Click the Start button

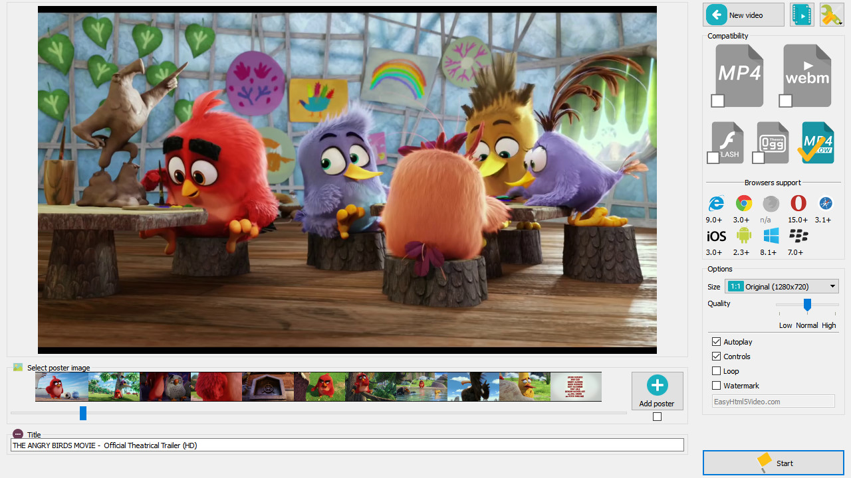point(773,463)
